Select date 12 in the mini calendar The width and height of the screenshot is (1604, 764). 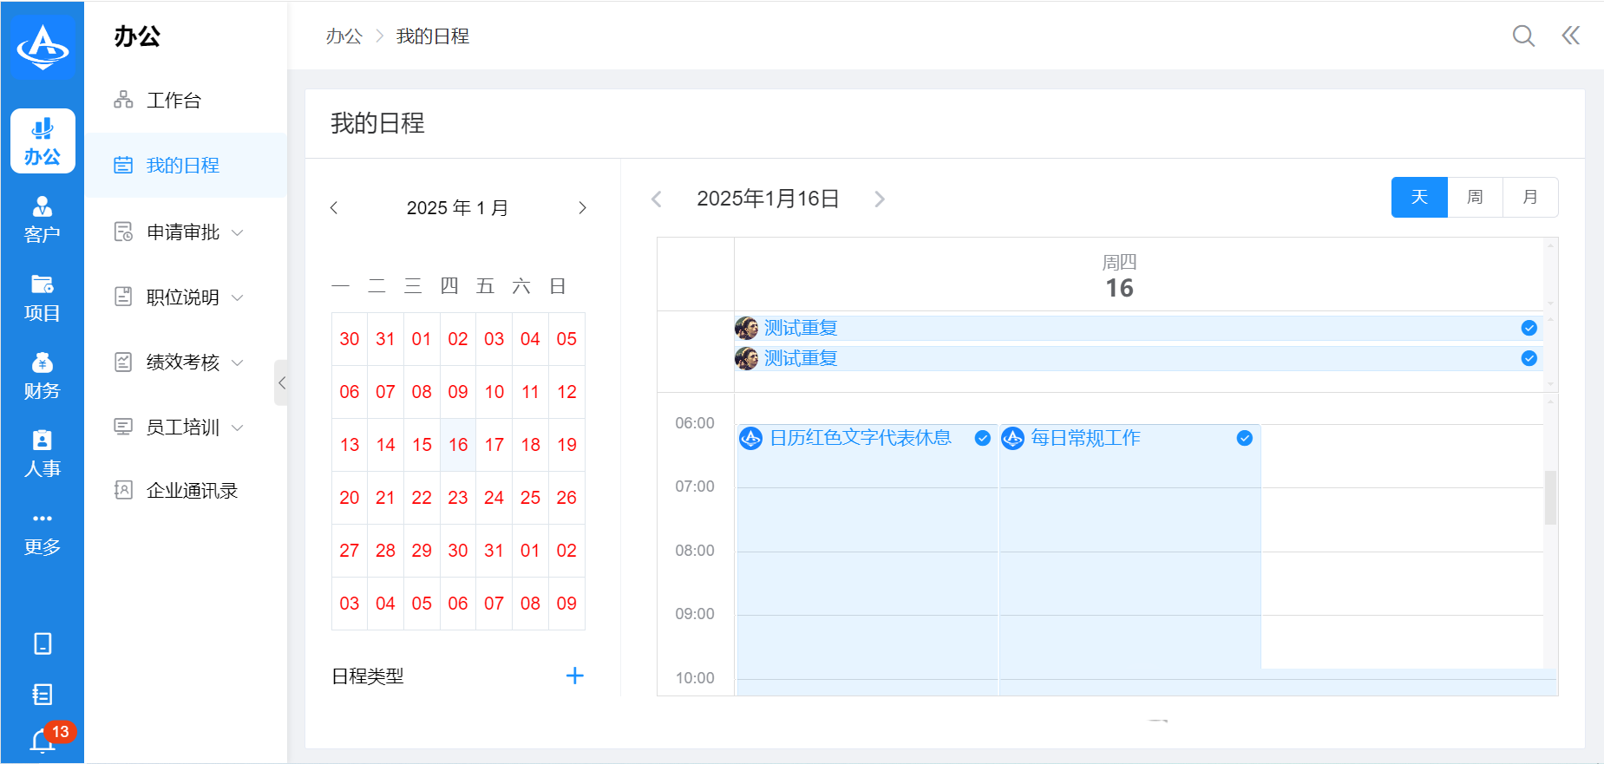(566, 392)
